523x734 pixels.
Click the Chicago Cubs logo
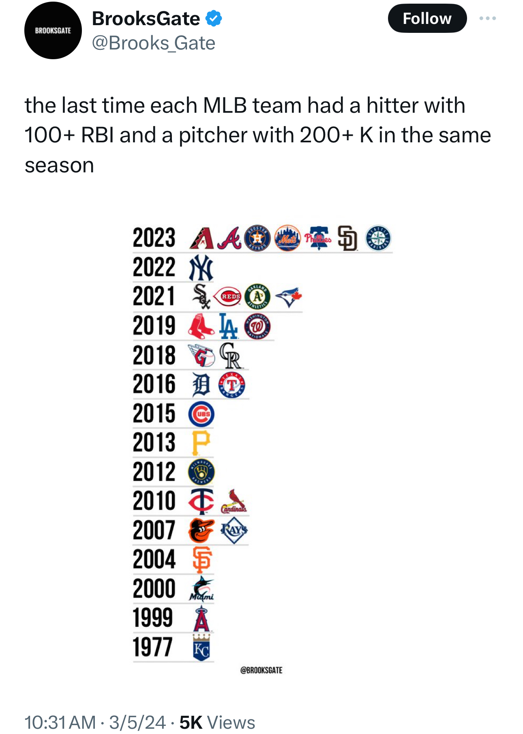point(201,414)
